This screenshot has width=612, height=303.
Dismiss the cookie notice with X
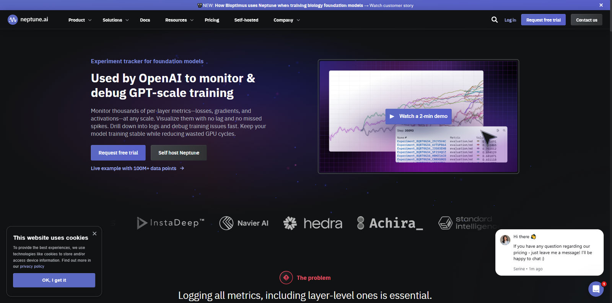coord(94,234)
